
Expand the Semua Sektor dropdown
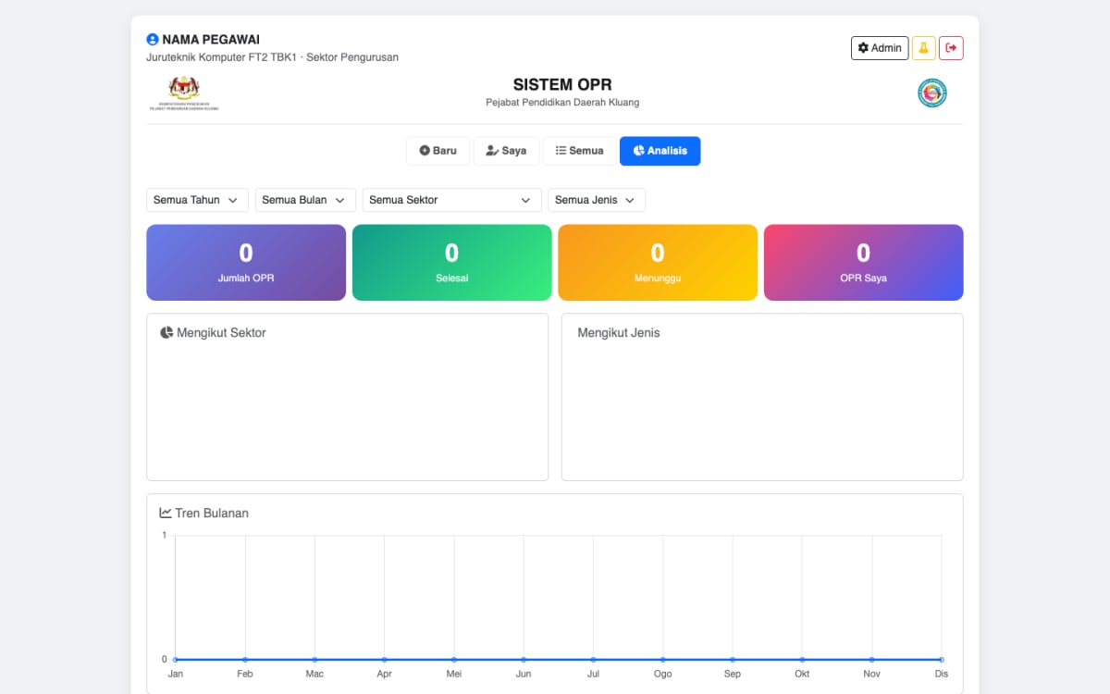click(x=451, y=200)
